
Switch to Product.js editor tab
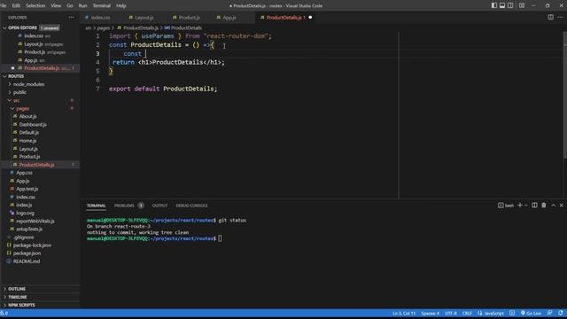pyautogui.click(x=189, y=18)
